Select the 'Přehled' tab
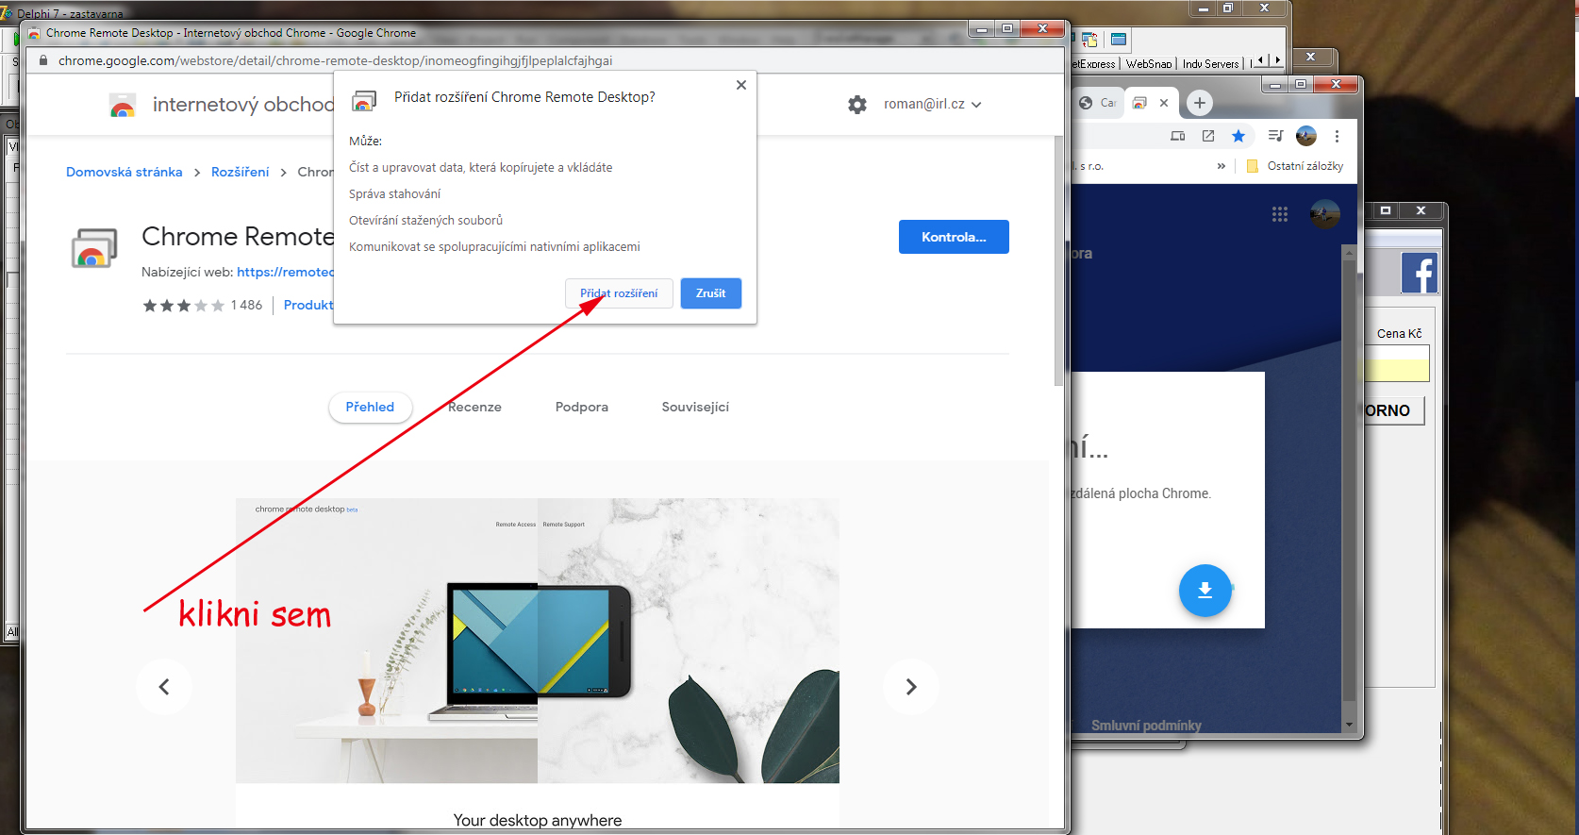This screenshot has width=1579, height=835. 370,407
